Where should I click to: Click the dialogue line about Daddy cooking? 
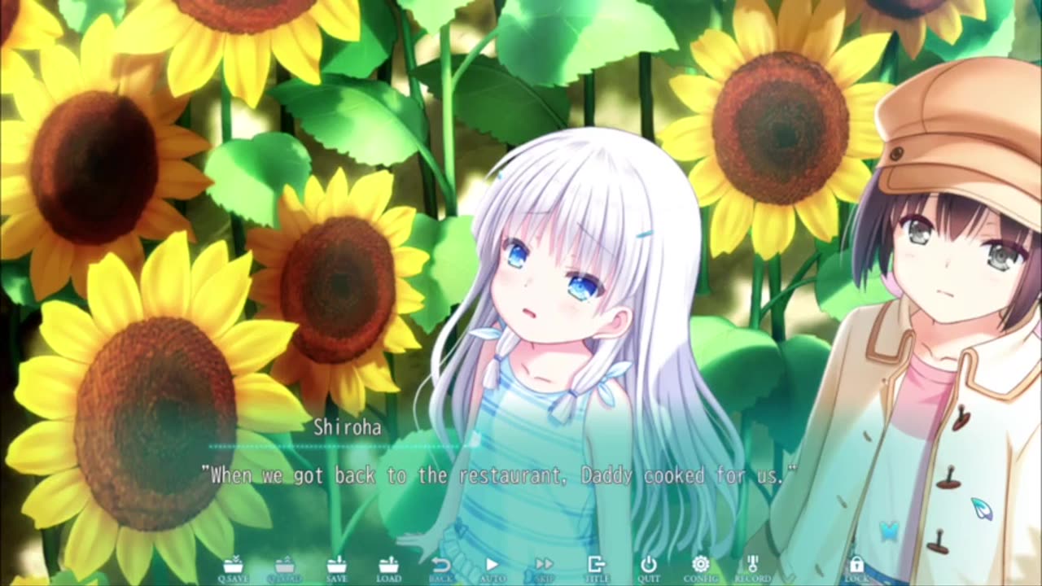(x=498, y=475)
